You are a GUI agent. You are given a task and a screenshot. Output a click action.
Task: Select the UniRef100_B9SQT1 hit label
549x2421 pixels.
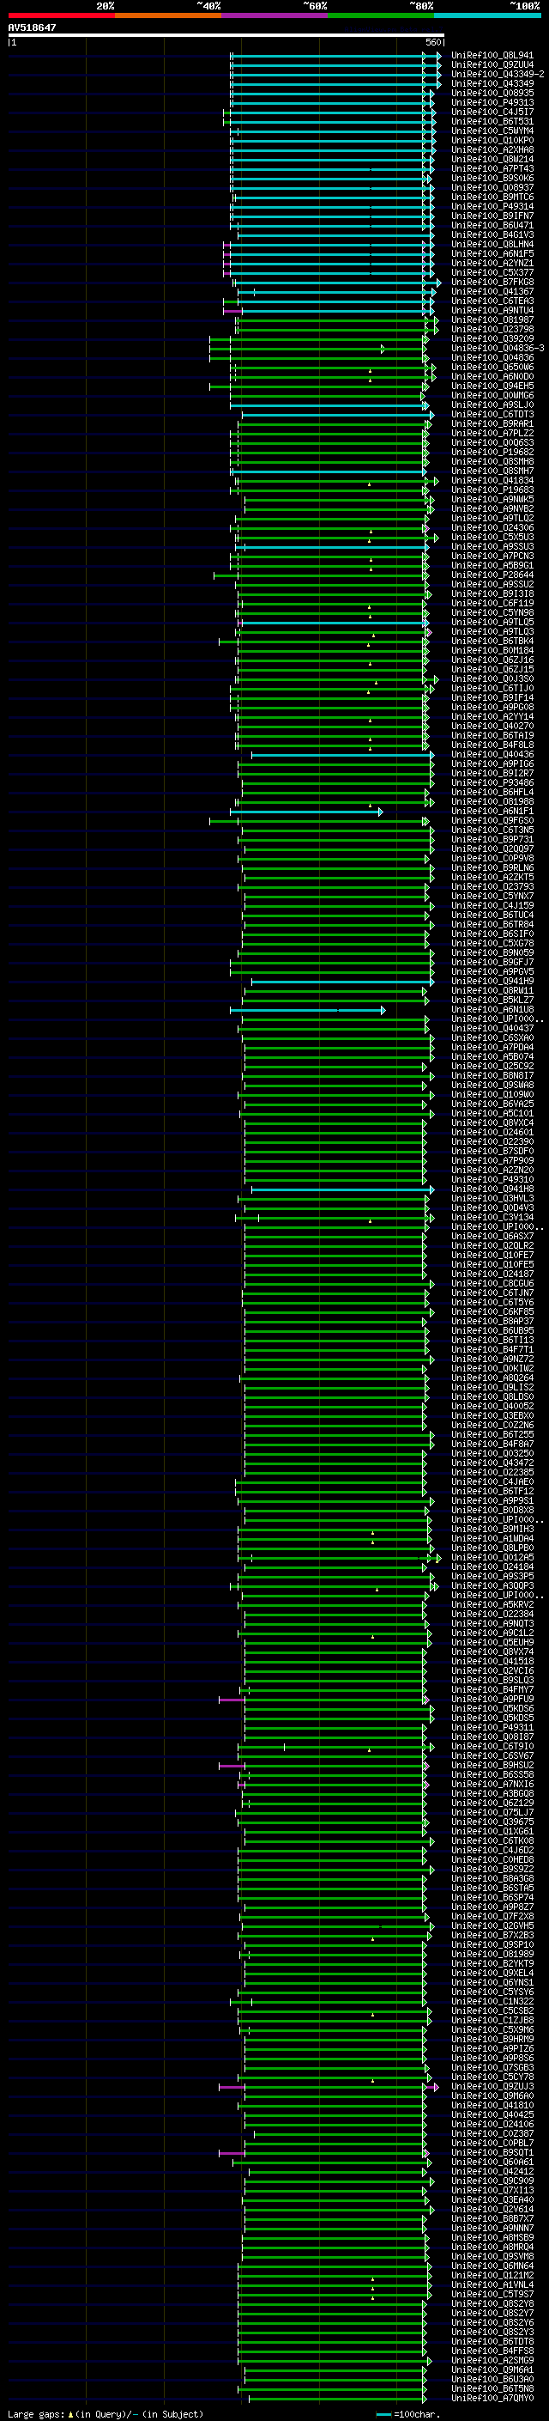point(492,2153)
